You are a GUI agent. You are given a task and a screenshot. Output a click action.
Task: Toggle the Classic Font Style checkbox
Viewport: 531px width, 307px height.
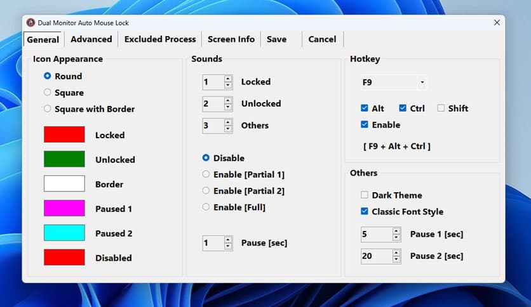pyautogui.click(x=365, y=211)
